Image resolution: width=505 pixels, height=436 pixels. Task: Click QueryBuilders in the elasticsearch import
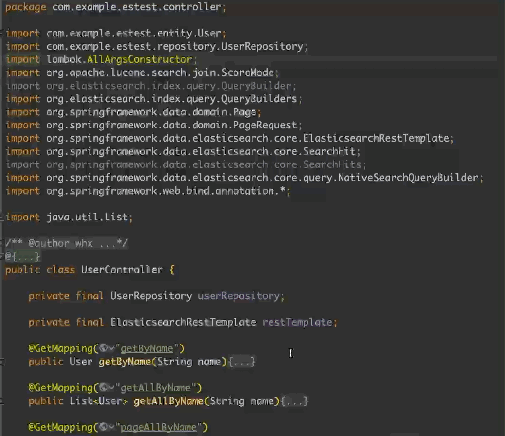tap(259, 99)
